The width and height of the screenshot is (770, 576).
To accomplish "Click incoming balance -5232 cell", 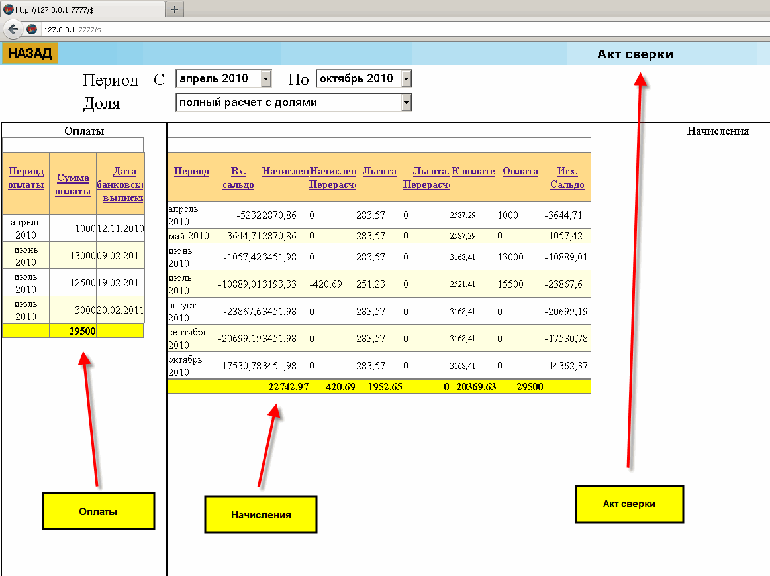I will click(x=238, y=215).
